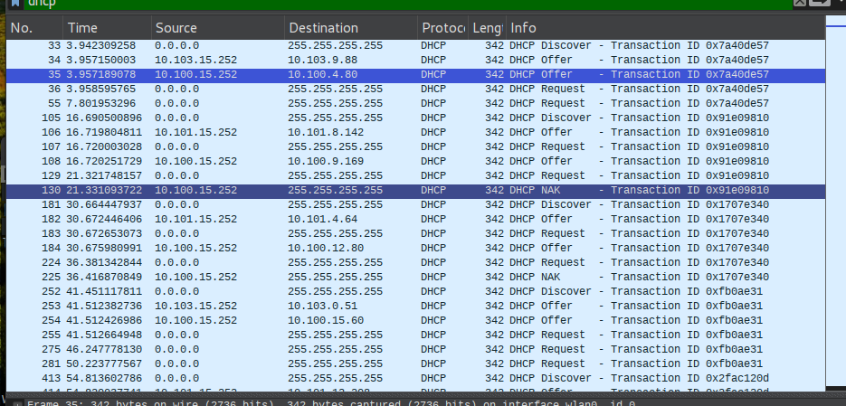Select packet 182 Offer to 10.101.4.64
The image size is (846, 406).
pyautogui.click(x=362, y=219)
